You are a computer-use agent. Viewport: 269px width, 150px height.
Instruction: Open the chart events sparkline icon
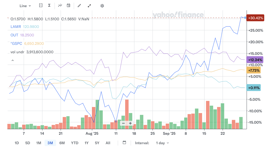[60, 6]
